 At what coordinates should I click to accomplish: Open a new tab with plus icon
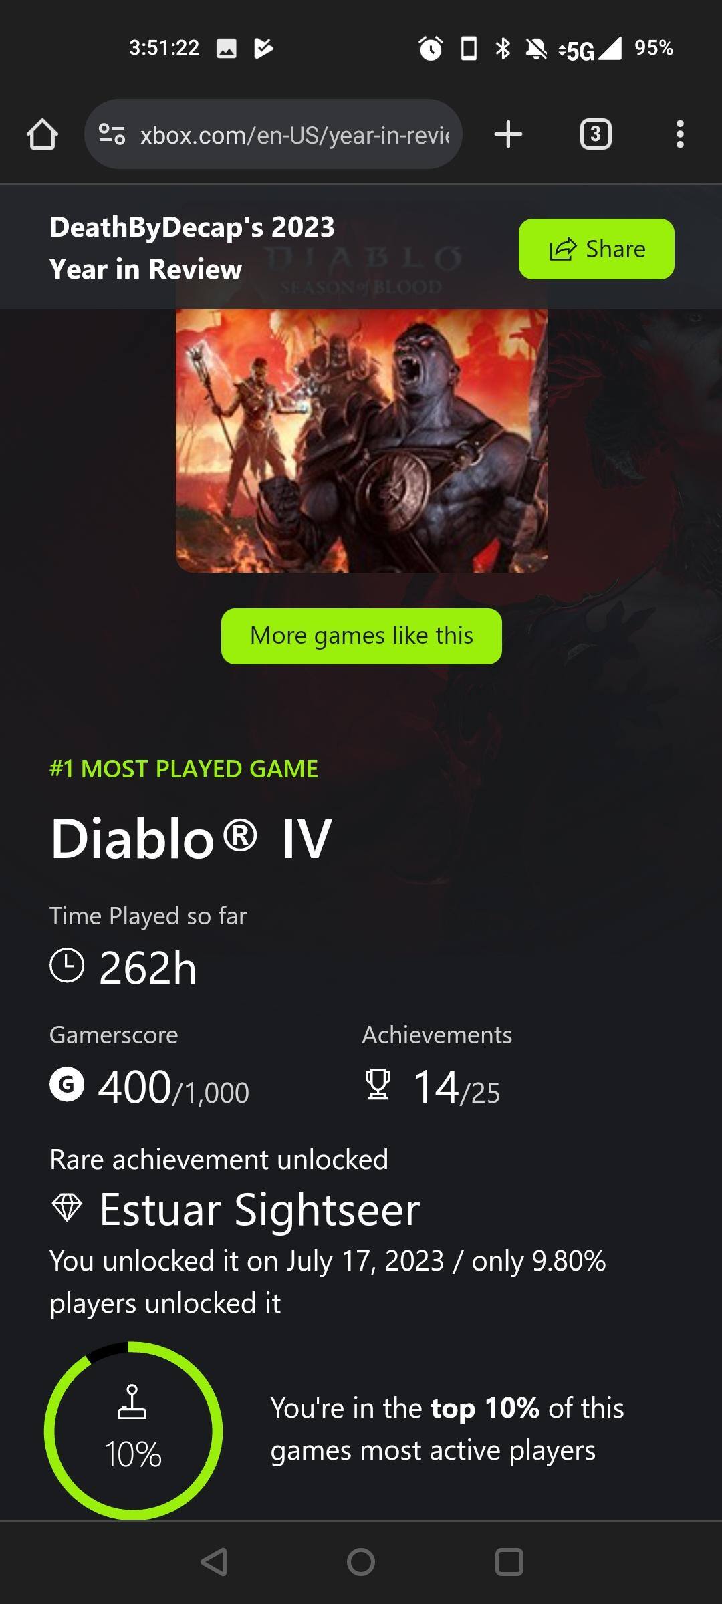click(x=508, y=134)
